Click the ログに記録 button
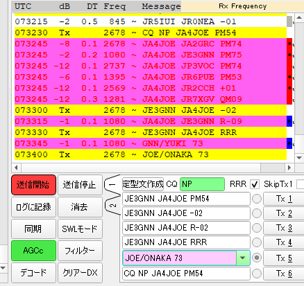The width and height of the screenshot is (304, 286). tap(33, 207)
